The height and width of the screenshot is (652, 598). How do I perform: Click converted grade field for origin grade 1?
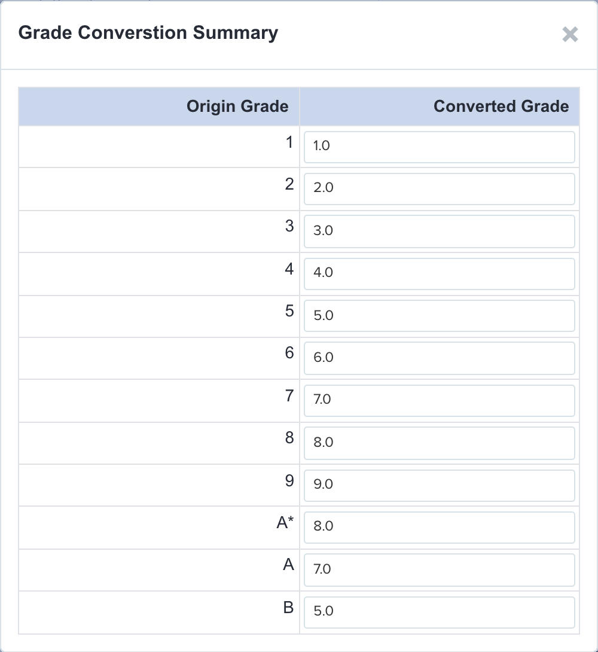[440, 147]
